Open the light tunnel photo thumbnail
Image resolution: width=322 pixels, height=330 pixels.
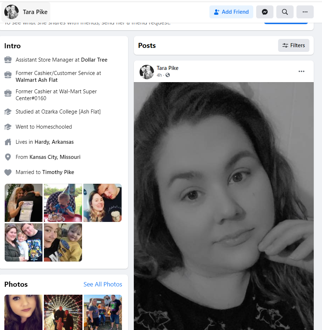[x=63, y=312]
